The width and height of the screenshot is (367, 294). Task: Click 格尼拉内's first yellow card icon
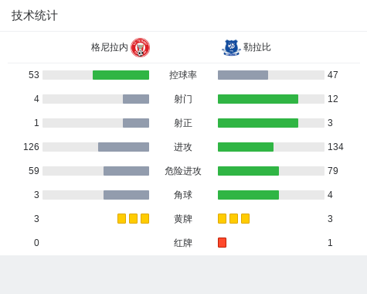[x=121, y=218]
